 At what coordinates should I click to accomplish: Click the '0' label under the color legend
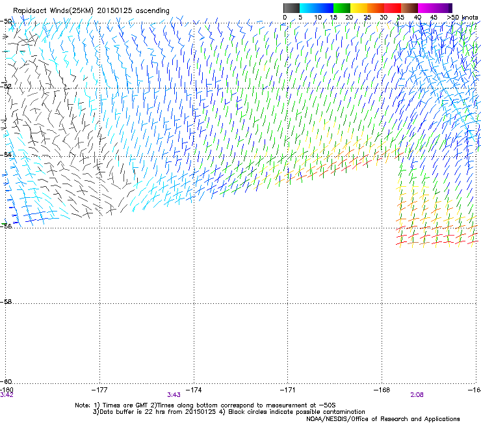pyautogui.click(x=285, y=18)
